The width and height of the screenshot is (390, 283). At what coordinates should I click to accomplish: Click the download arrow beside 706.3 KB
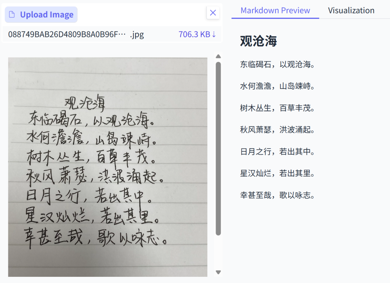point(214,34)
